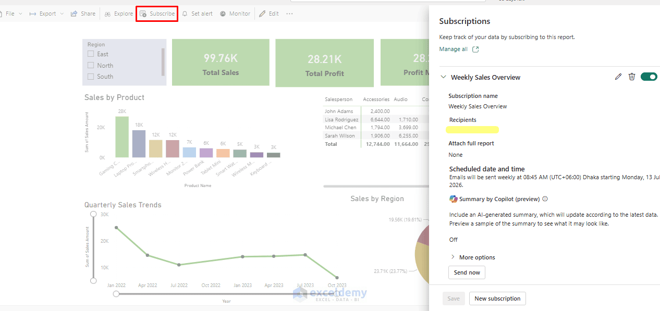Check the South region checkbox
The width and height of the screenshot is (660, 311).
tap(91, 76)
